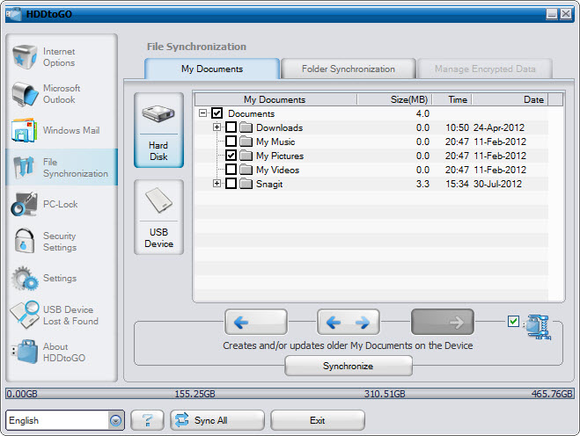The image size is (580, 436).
Task: Expand the Snagit tree node
Action: [x=217, y=183]
